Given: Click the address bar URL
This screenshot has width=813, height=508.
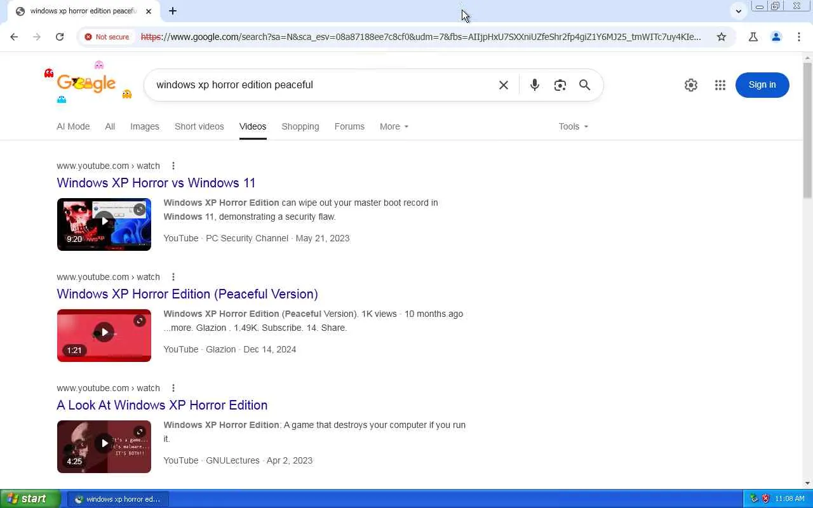Looking at the screenshot, I should (x=420, y=37).
